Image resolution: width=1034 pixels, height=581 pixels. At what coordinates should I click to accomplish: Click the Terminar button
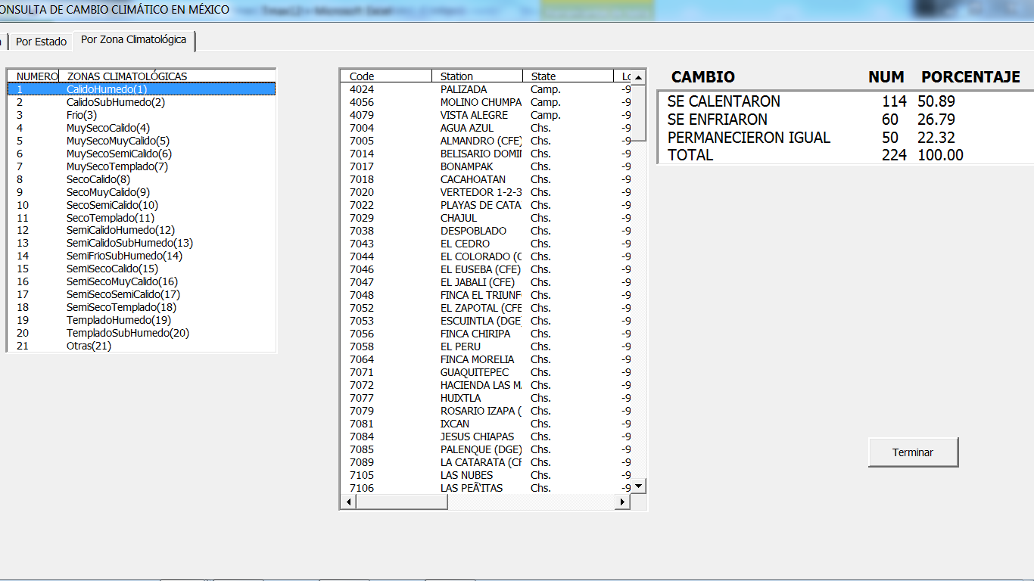pos(913,452)
